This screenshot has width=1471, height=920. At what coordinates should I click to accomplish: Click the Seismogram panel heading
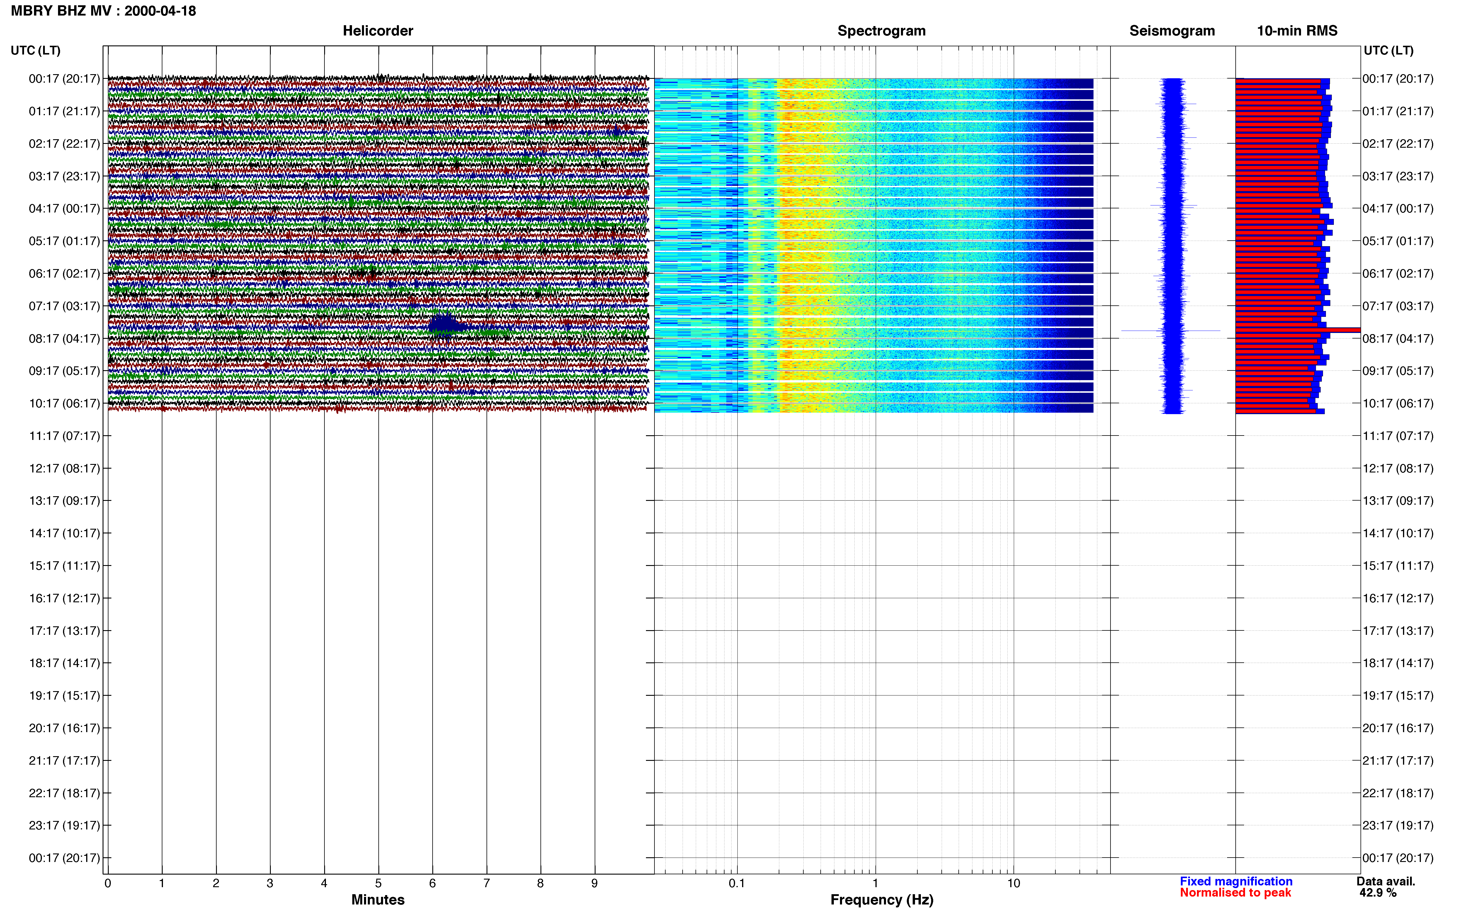(x=1172, y=31)
